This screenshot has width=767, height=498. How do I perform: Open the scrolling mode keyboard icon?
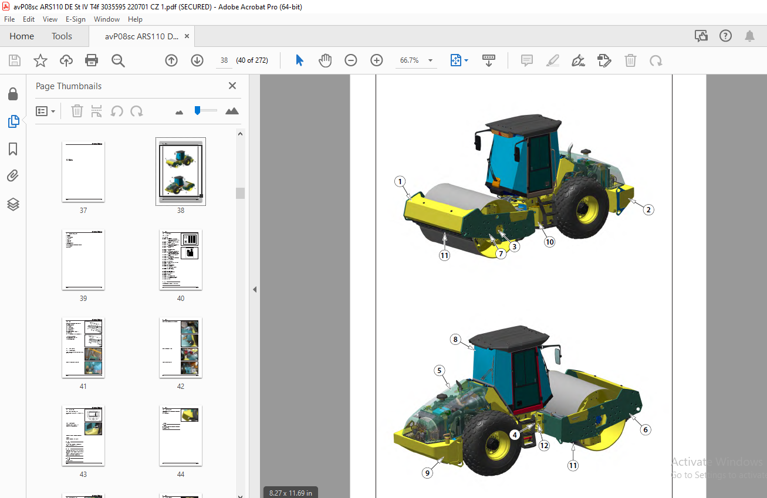(489, 60)
